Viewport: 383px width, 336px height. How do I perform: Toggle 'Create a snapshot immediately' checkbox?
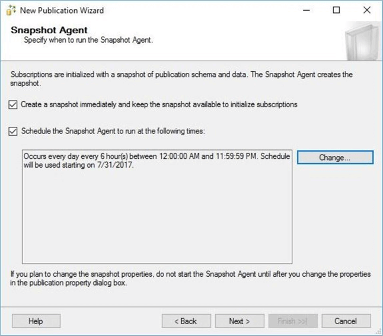pos(13,105)
